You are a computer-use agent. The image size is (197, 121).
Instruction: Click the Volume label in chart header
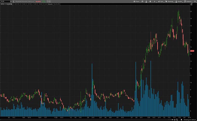click(50, 4)
